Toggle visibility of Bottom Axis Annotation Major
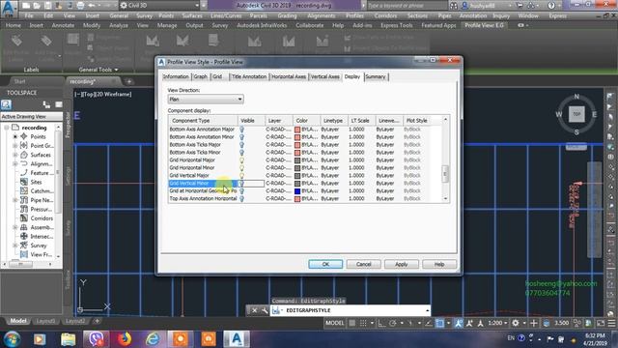This screenshot has height=348, width=618. click(x=241, y=130)
